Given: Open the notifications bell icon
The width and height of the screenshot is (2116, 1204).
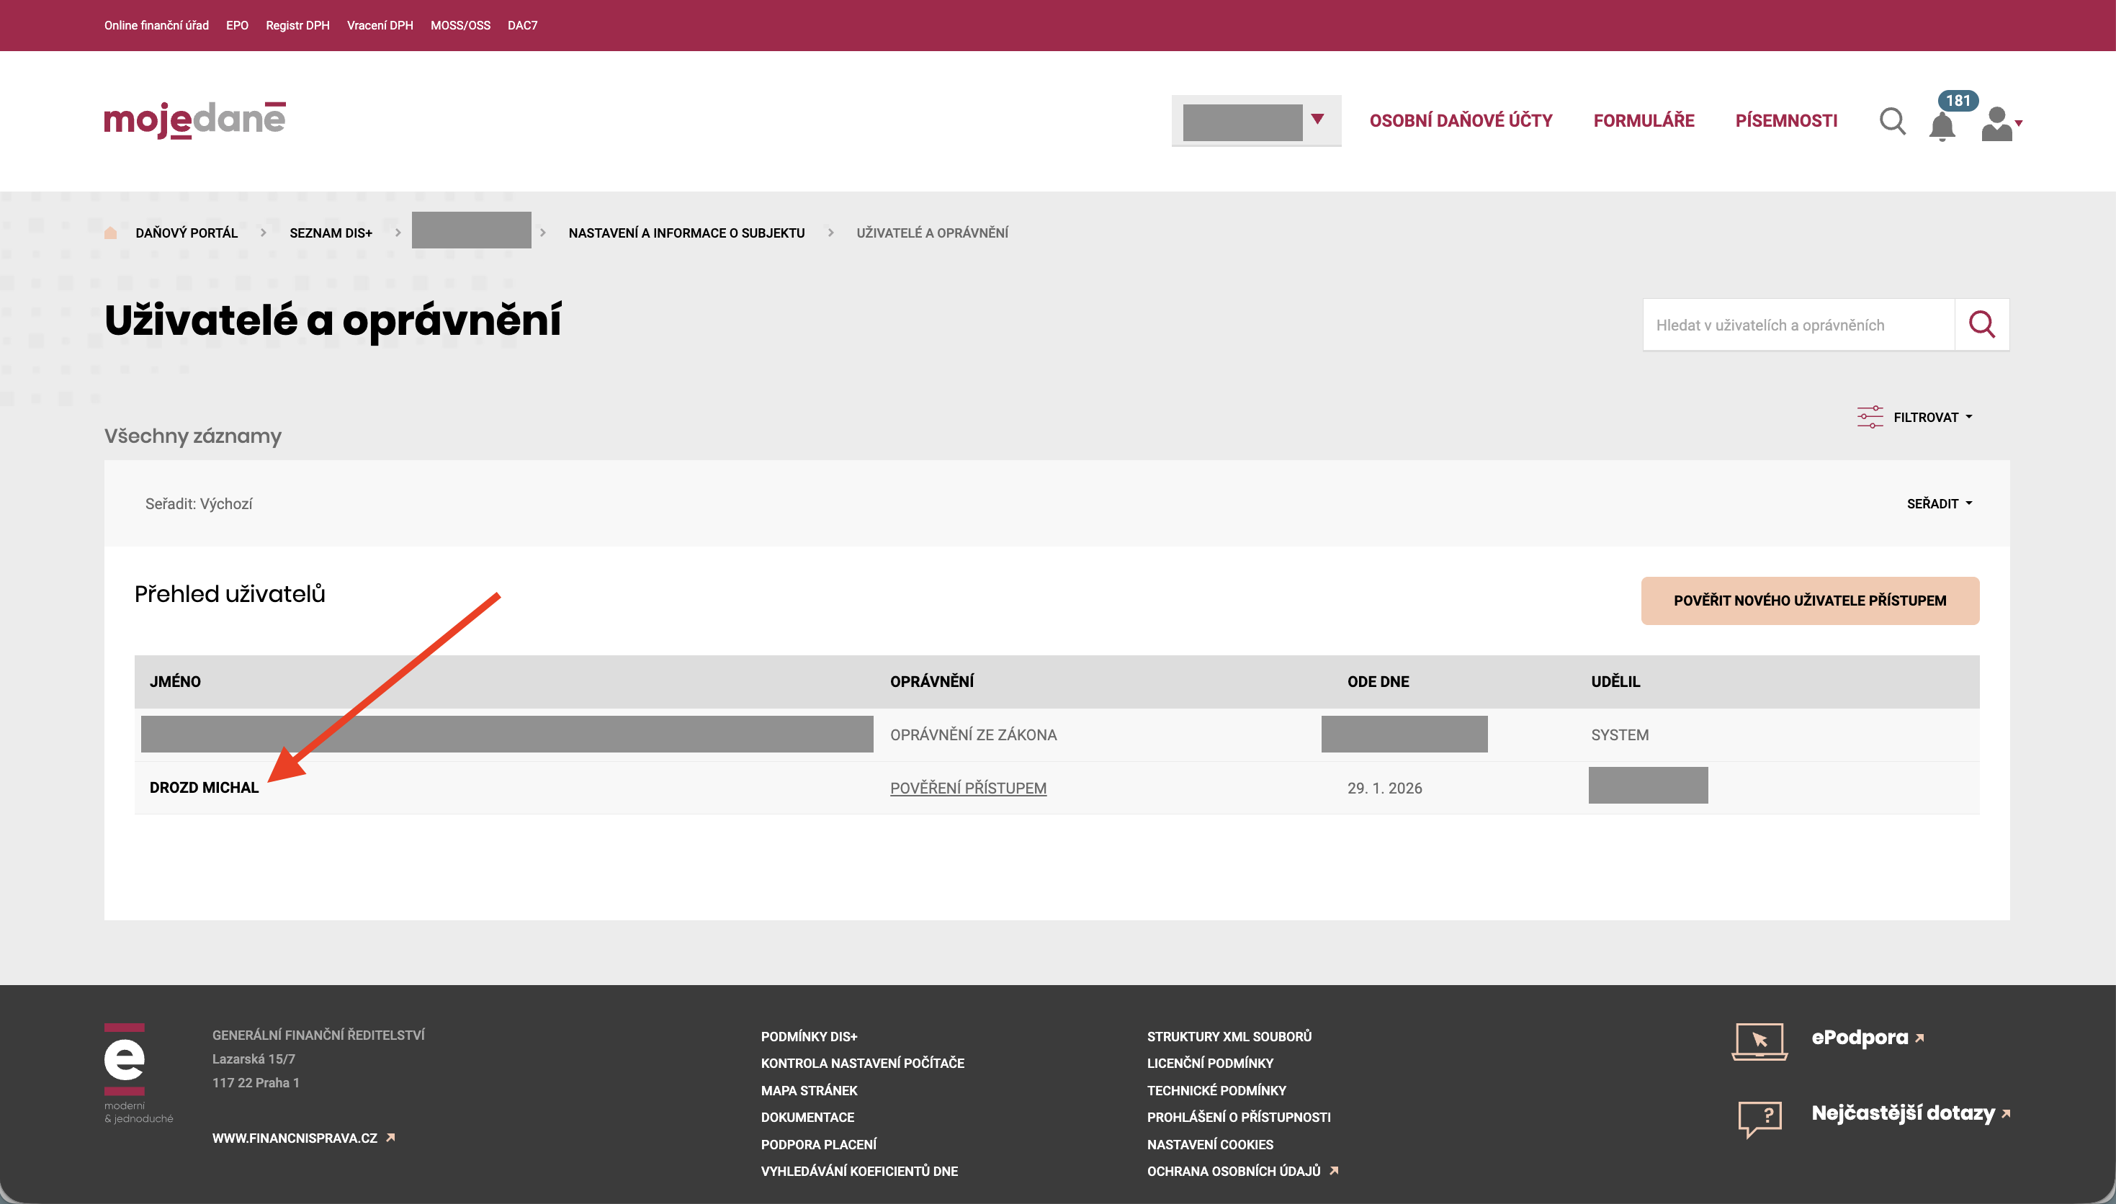Looking at the screenshot, I should [1942, 126].
